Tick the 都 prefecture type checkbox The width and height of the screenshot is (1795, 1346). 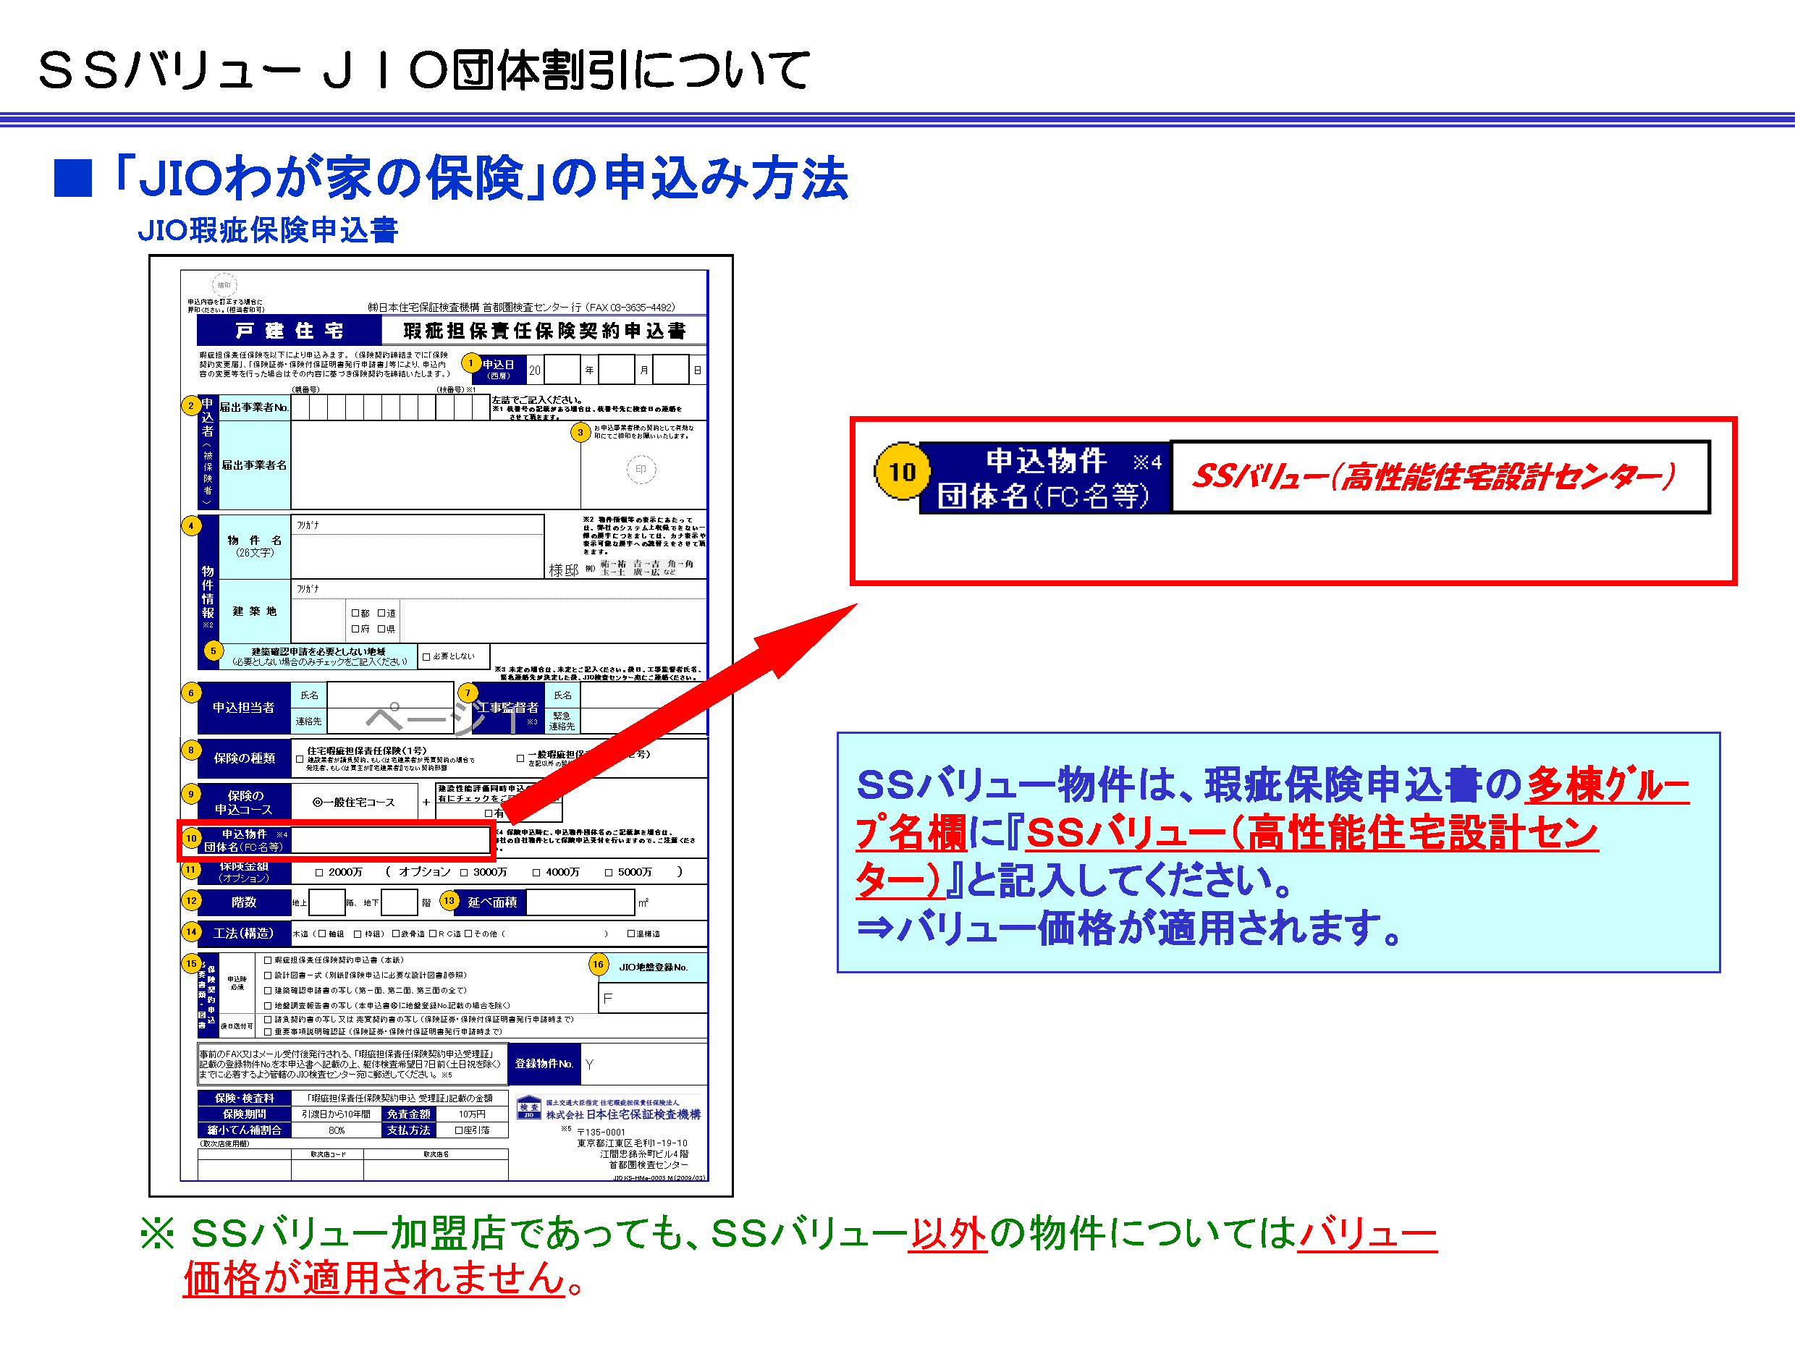355,614
